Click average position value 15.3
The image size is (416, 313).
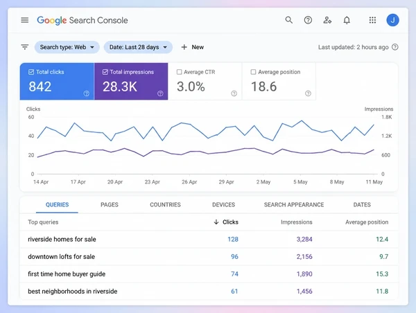[382, 274]
